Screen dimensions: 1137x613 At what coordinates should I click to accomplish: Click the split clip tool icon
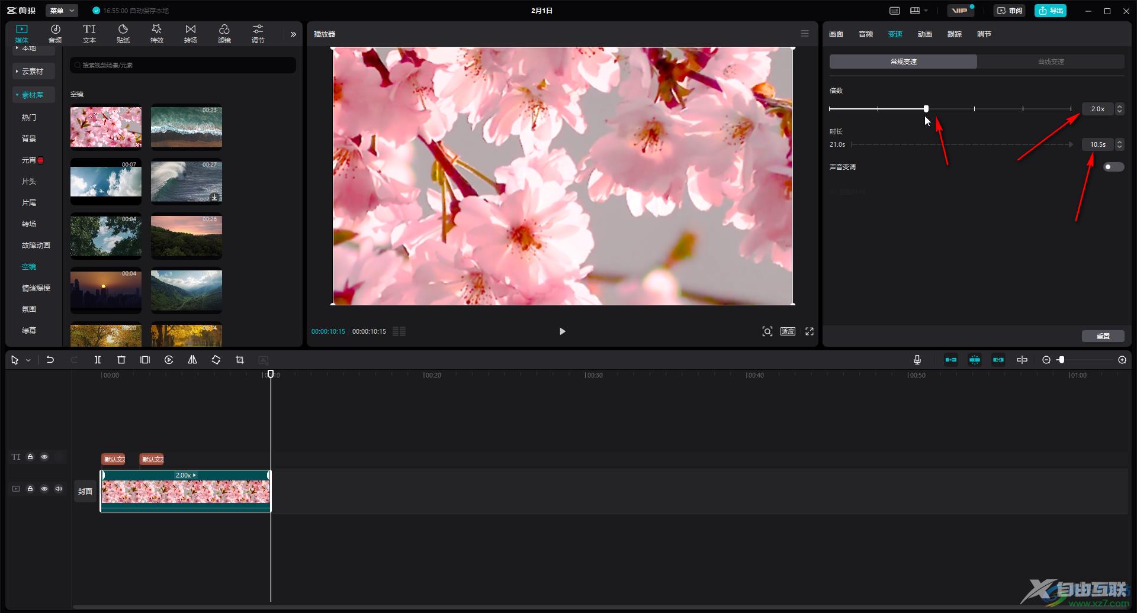pos(98,360)
